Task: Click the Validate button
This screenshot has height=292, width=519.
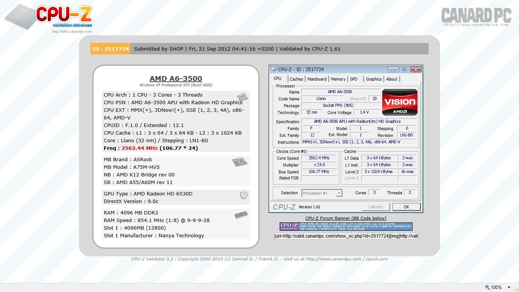Action: [375, 207]
